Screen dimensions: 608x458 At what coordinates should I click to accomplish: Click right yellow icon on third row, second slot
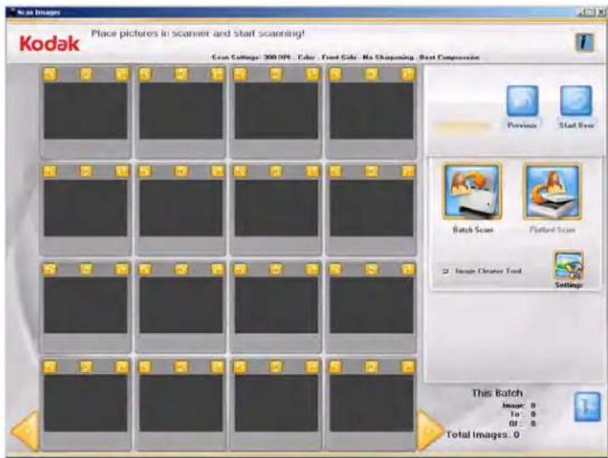tap(217, 269)
